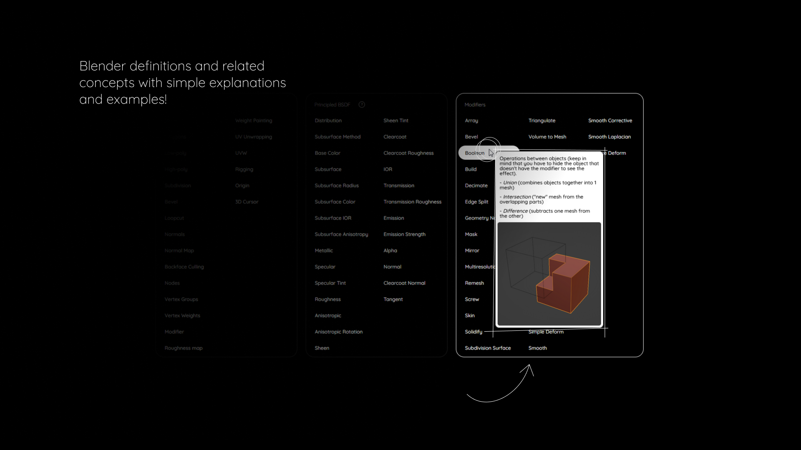
Task: Open the Anisotropic Rotation definition
Action: click(338, 332)
